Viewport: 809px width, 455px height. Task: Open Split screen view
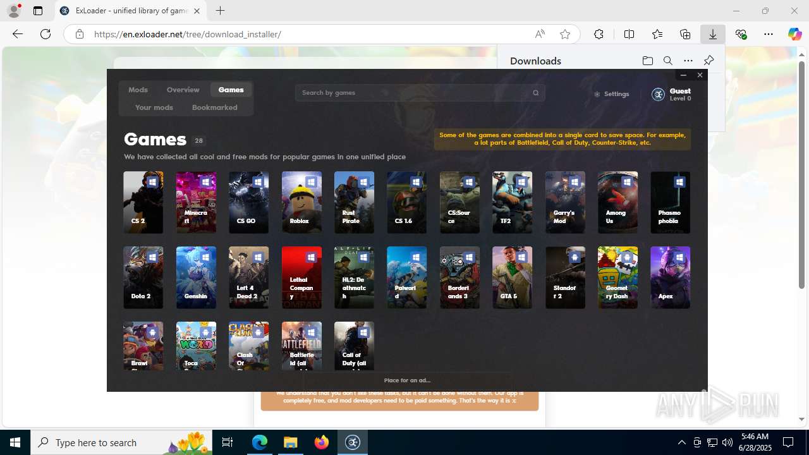click(629, 34)
